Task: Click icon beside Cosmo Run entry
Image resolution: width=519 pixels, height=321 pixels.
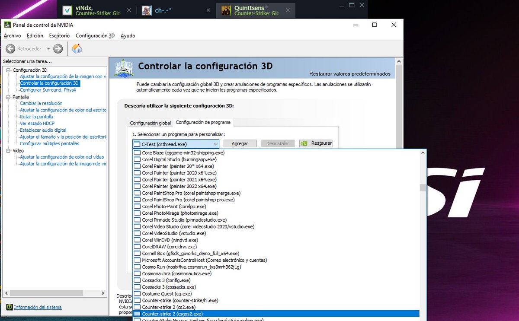Action: pos(138,267)
